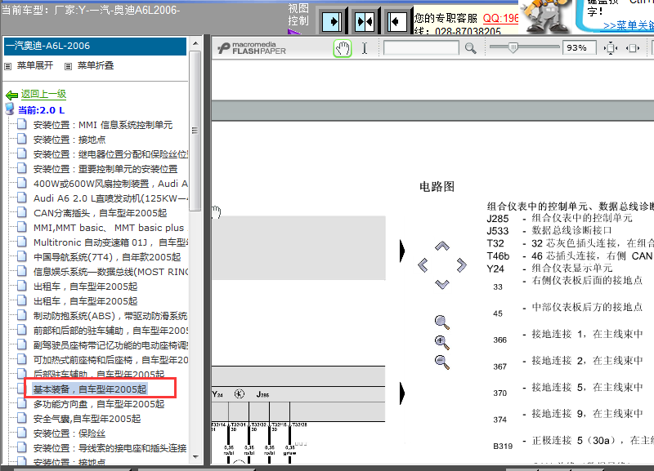Open 信息娱乐系统—数据总线(MOST RING) entry
The height and width of the screenshot is (471, 654).
pyautogui.click(x=110, y=272)
